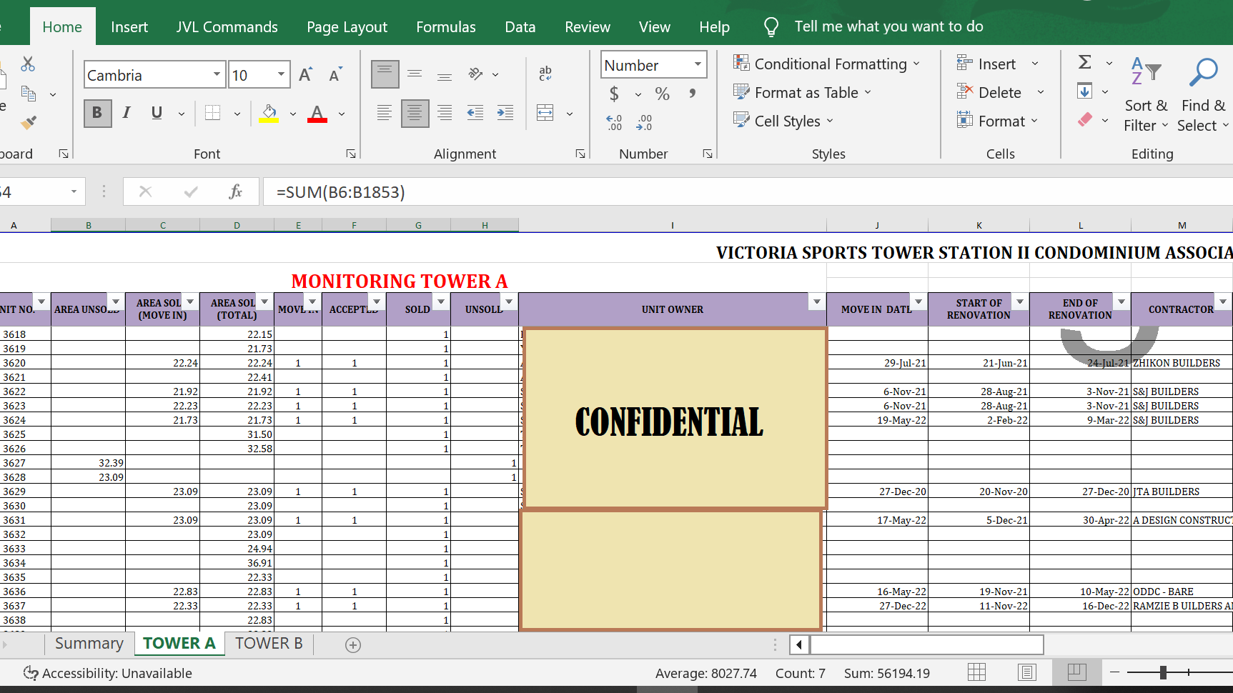Click the Format Painter brush icon
Image resolution: width=1233 pixels, height=693 pixels.
click(x=29, y=122)
